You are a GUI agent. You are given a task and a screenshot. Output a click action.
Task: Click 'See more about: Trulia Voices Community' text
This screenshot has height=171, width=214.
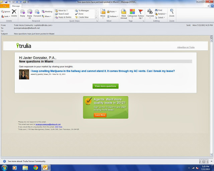point(27,161)
